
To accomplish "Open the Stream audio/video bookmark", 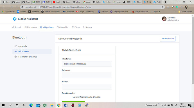I will pyautogui.click(x=51, y=11).
